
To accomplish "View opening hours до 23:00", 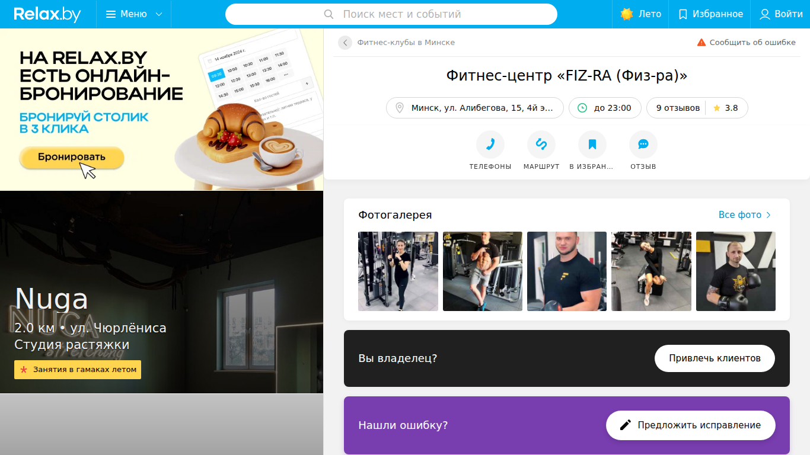I will point(605,108).
